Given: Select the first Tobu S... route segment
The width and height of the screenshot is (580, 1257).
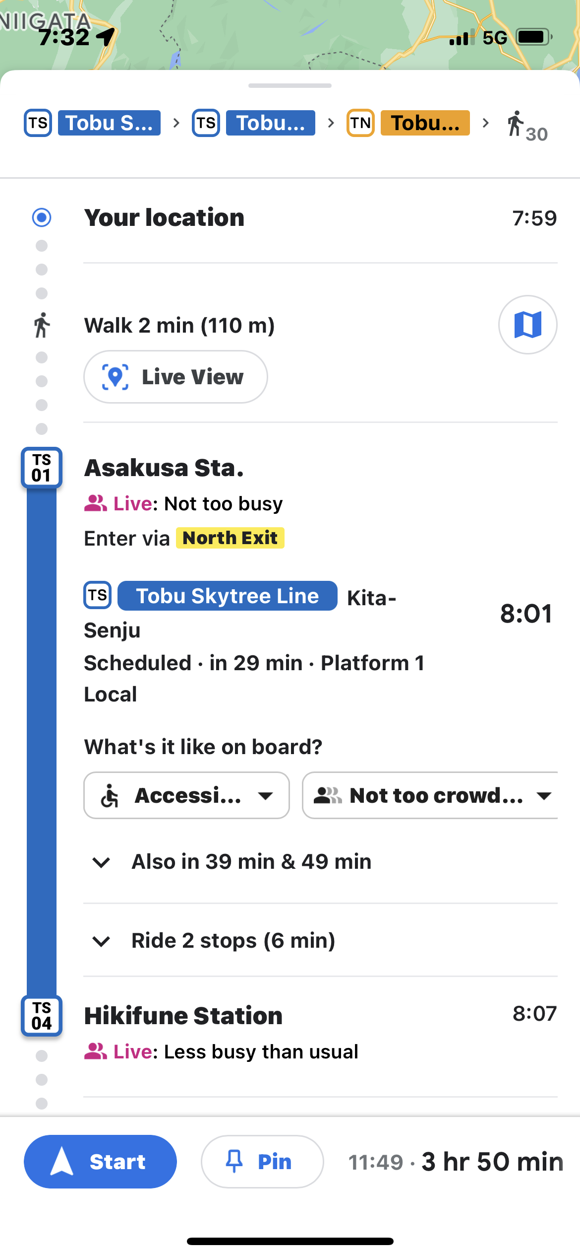Looking at the screenshot, I should 109,123.
